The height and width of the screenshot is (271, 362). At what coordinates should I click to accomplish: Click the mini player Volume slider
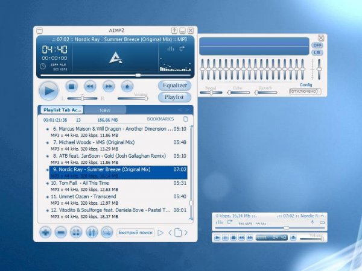(312, 238)
